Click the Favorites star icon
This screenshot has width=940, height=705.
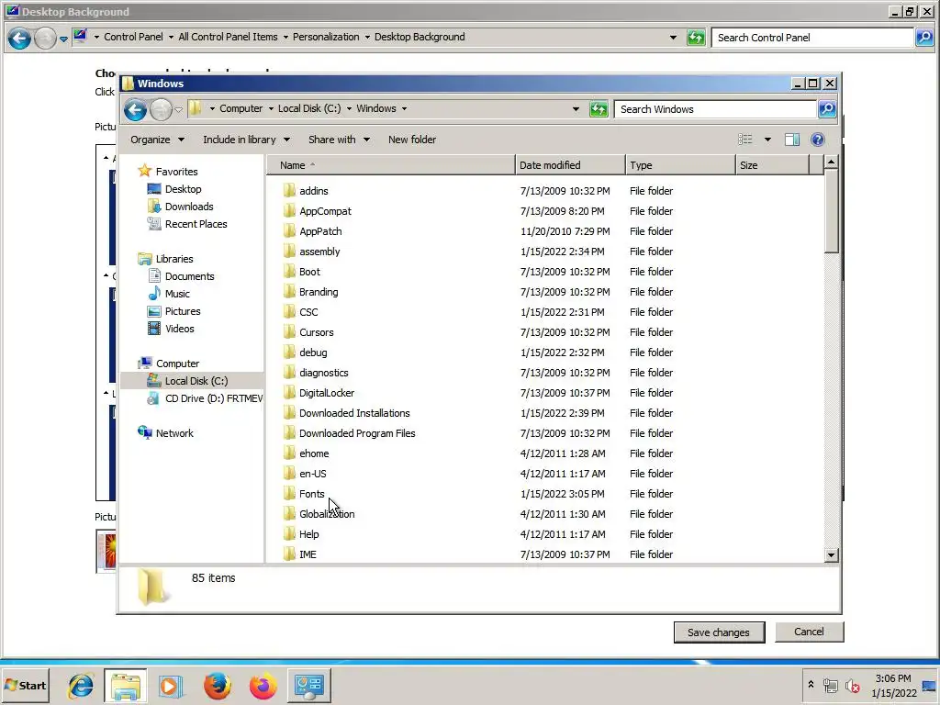click(x=144, y=171)
